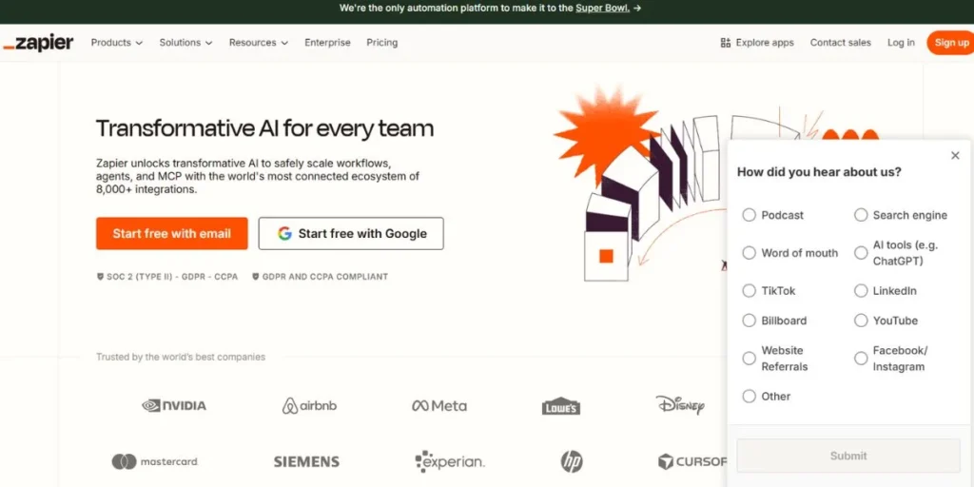Close the survey popup with X
This screenshot has width=974, height=487.
pyautogui.click(x=955, y=155)
